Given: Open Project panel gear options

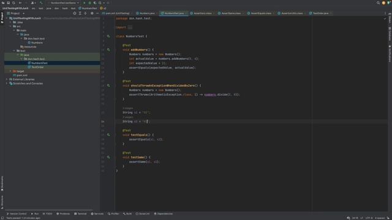Looking at the screenshot, I should (x=92, y=13).
